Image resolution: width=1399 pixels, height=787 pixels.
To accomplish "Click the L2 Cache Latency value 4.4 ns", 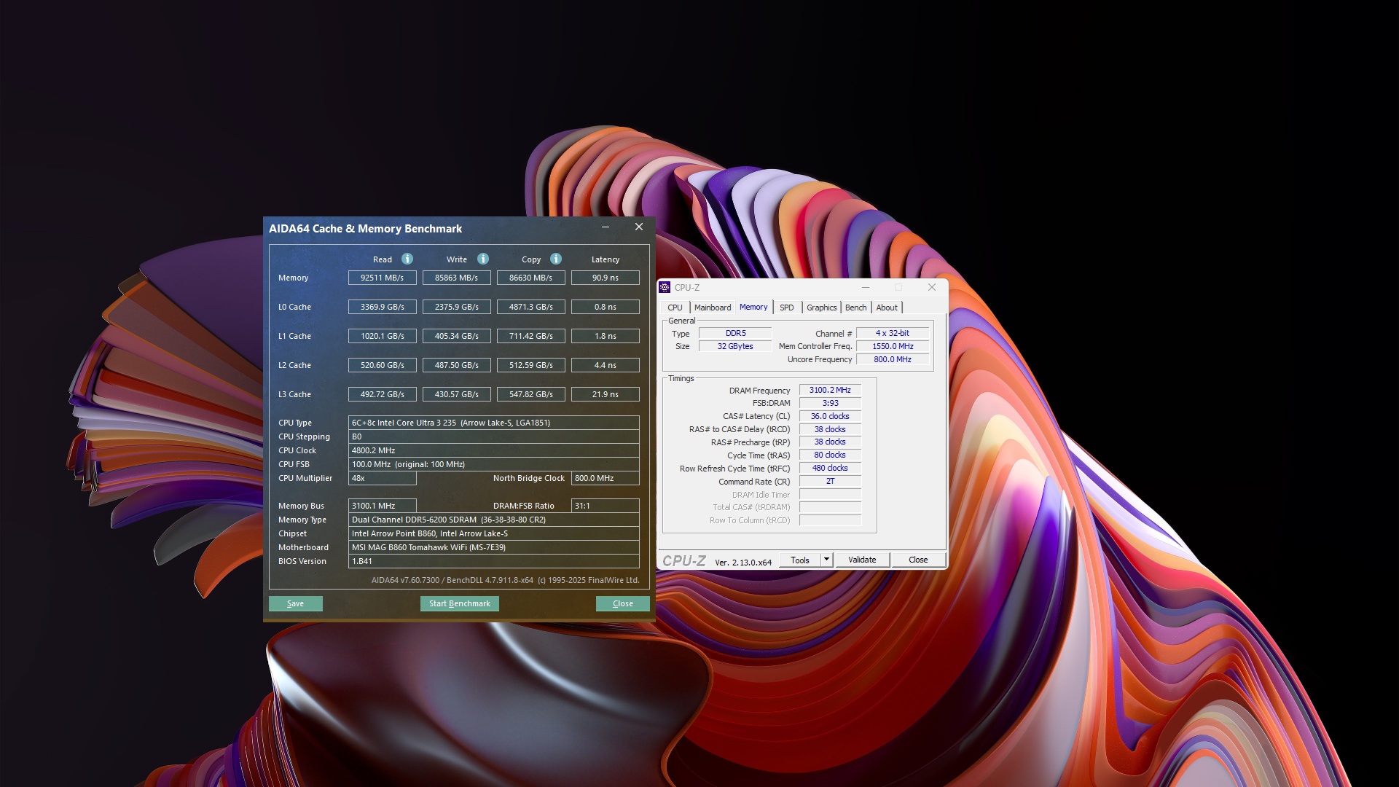I will pos(606,365).
